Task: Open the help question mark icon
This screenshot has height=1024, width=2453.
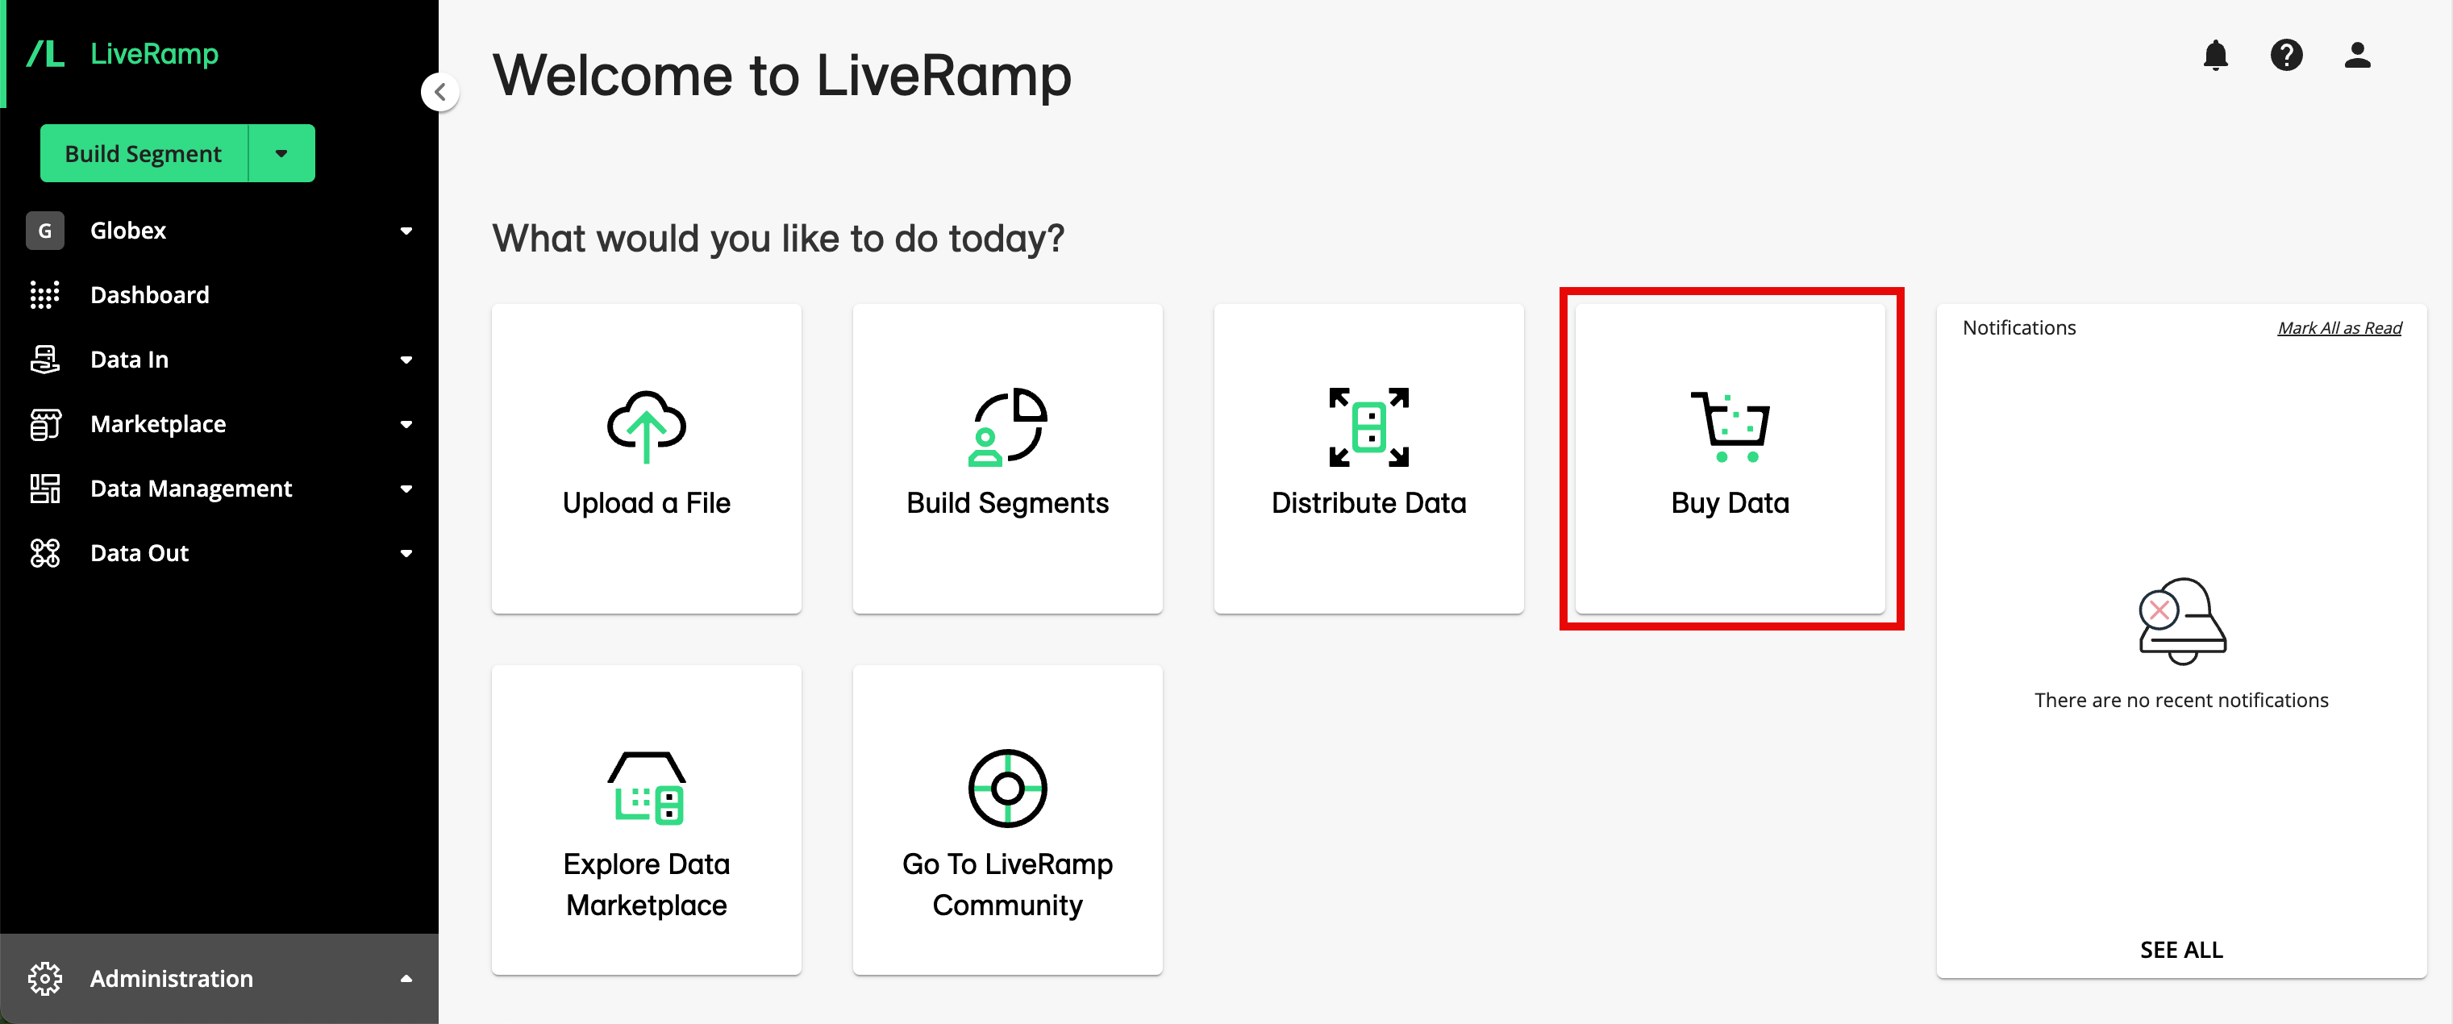Action: 2286,56
